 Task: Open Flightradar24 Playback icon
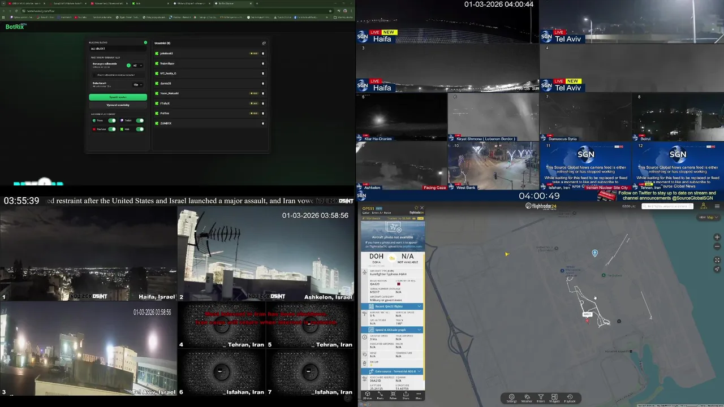click(x=570, y=399)
